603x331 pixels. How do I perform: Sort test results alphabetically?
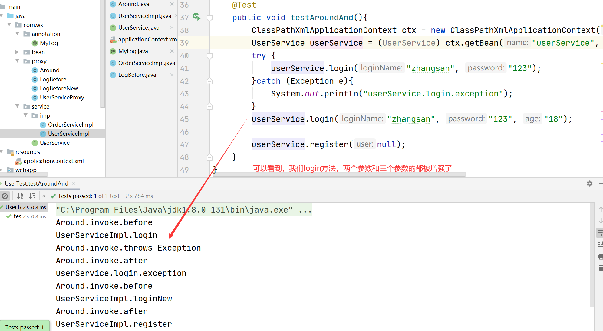(20, 196)
